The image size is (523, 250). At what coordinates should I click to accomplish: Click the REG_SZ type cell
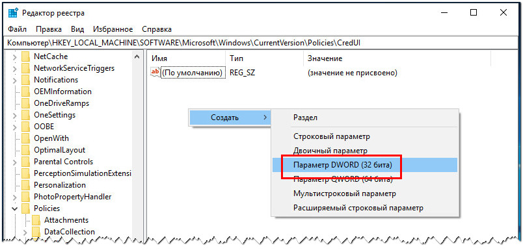(x=242, y=73)
